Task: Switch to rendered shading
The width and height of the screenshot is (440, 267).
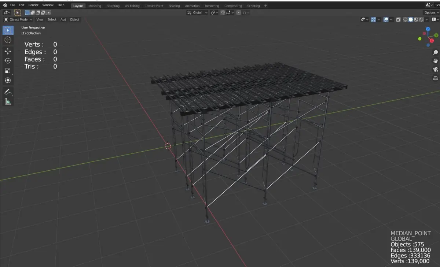Action: click(x=421, y=19)
